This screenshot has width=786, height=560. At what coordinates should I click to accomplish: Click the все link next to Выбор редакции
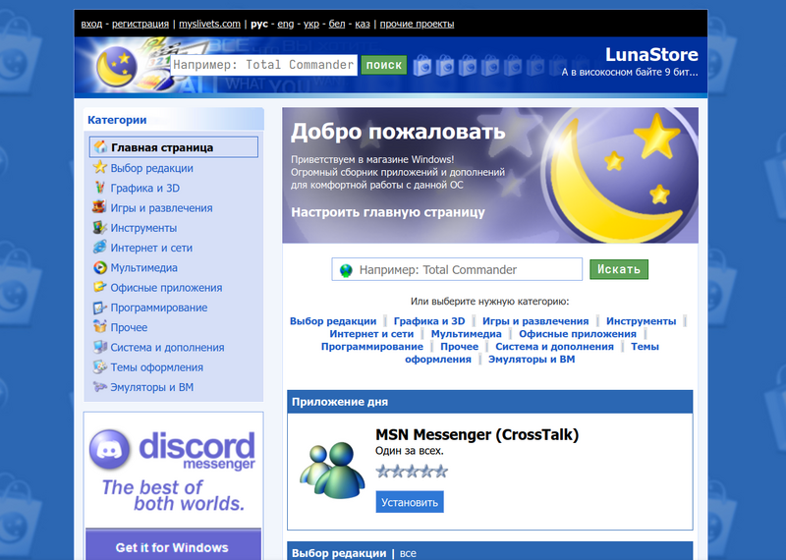click(408, 553)
